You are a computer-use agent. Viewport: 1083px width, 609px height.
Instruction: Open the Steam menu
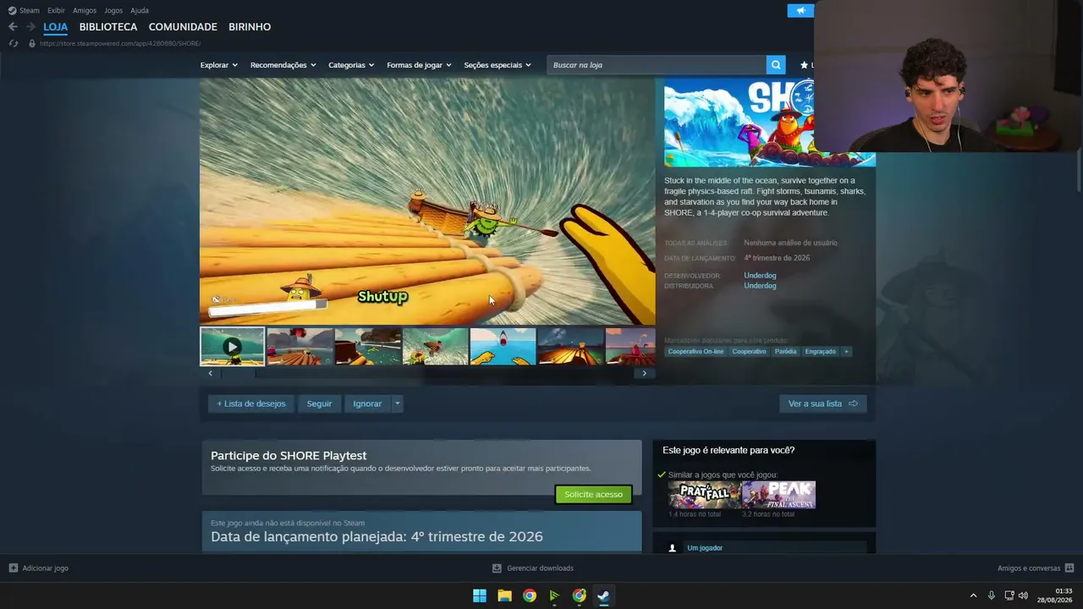(x=30, y=10)
